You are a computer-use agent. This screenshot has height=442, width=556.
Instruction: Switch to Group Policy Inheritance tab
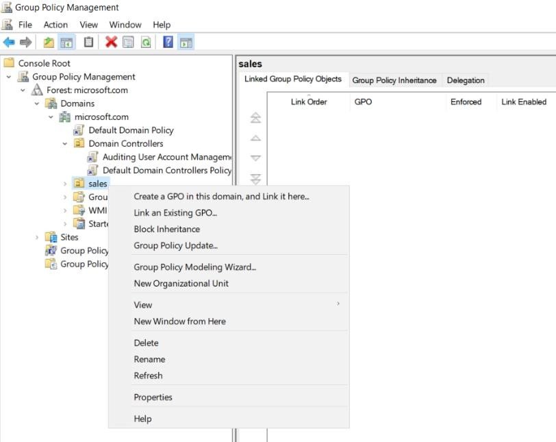pyautogui.click(x=394, y=81)
